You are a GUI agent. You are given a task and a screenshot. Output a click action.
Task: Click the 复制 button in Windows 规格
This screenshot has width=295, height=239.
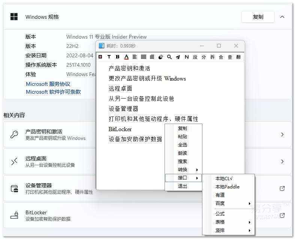point(258,17)
